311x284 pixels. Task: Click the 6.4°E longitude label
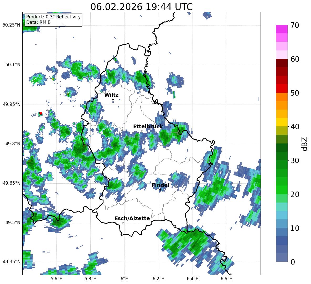(x=193, y=279)
